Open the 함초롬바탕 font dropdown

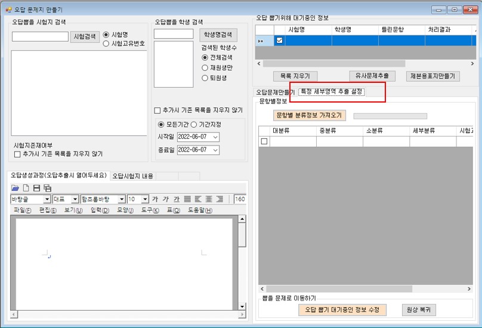tap(122, 200)
